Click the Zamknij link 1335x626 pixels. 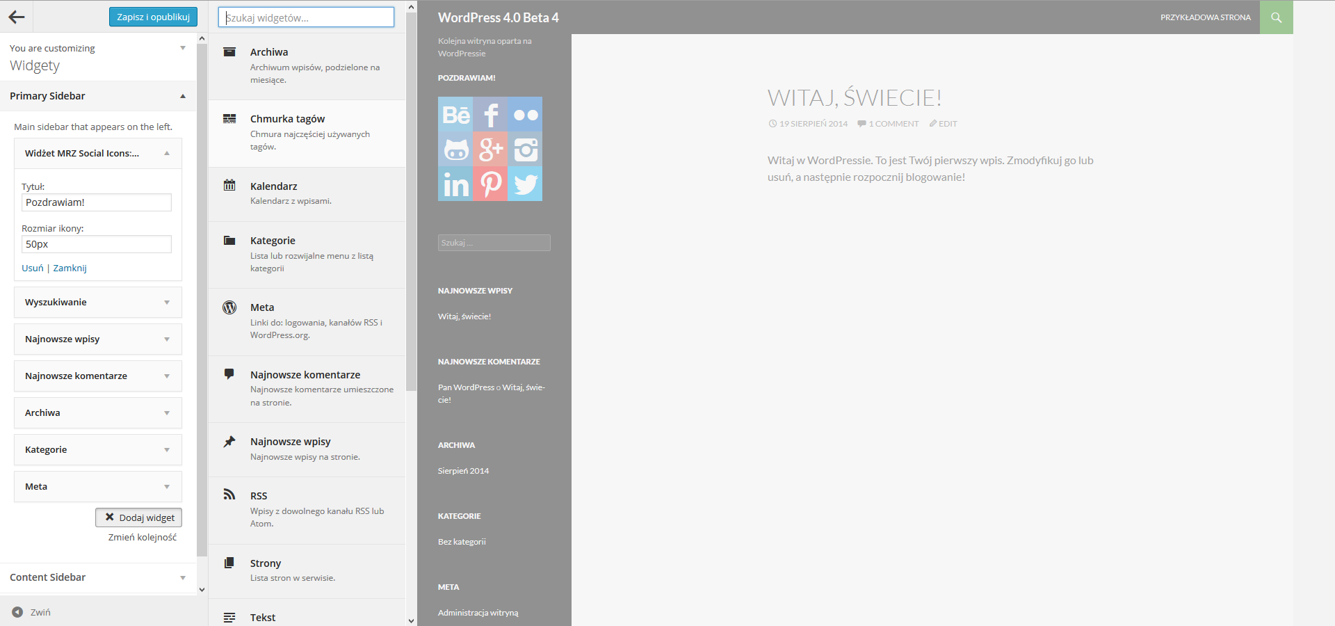click(x=70, y=268)
